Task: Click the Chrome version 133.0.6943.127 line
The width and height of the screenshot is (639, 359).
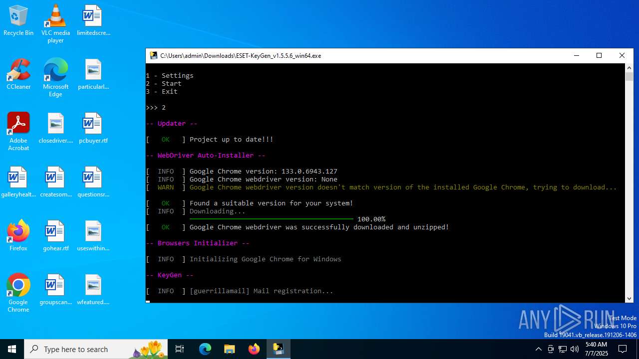Action: pyautogui.click(x=264, y=172)
